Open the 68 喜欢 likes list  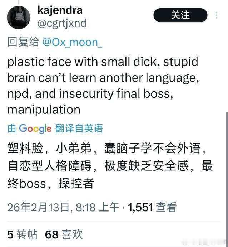pyautogui.click(x=64, y=234)
